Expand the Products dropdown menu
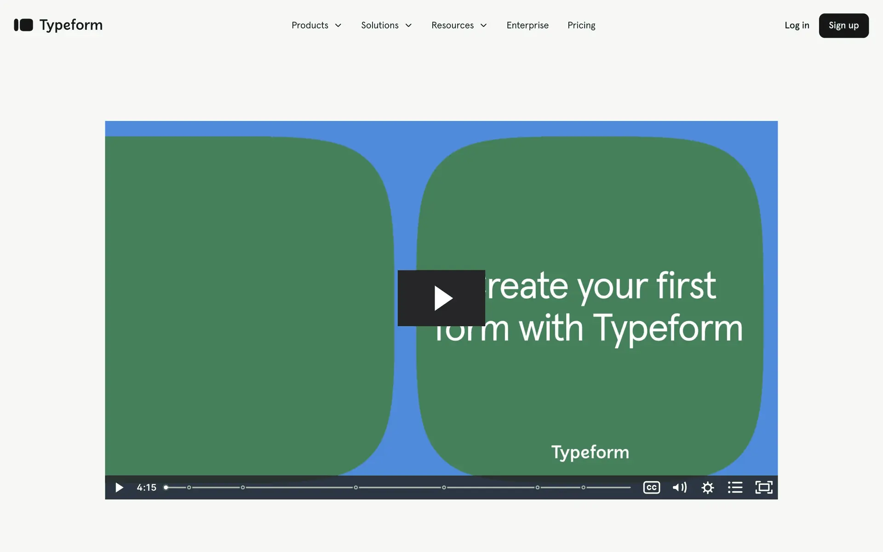Screen dimensions: 883x552 click(x=316, y=25)
